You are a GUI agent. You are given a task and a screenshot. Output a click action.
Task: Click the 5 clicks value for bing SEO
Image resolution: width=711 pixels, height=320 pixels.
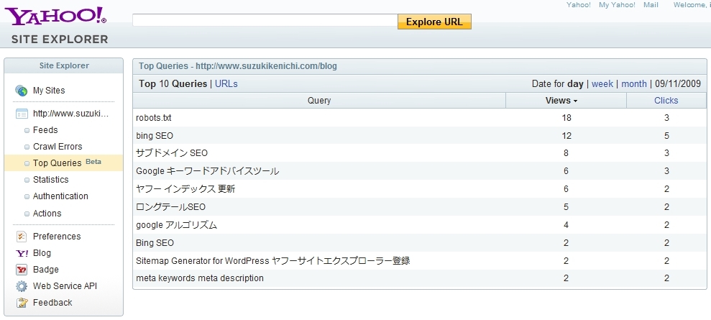pyautogui.click(x=666, y=135)
